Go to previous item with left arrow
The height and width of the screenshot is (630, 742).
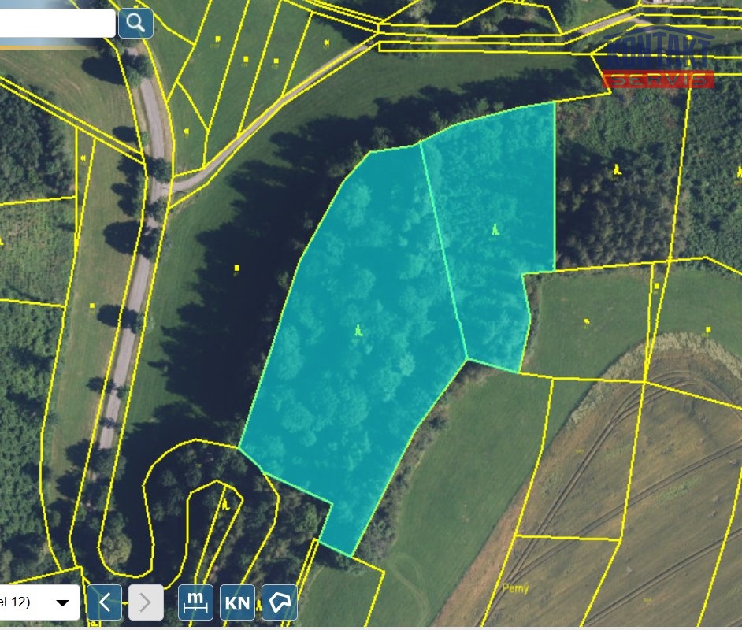point(104,603)
